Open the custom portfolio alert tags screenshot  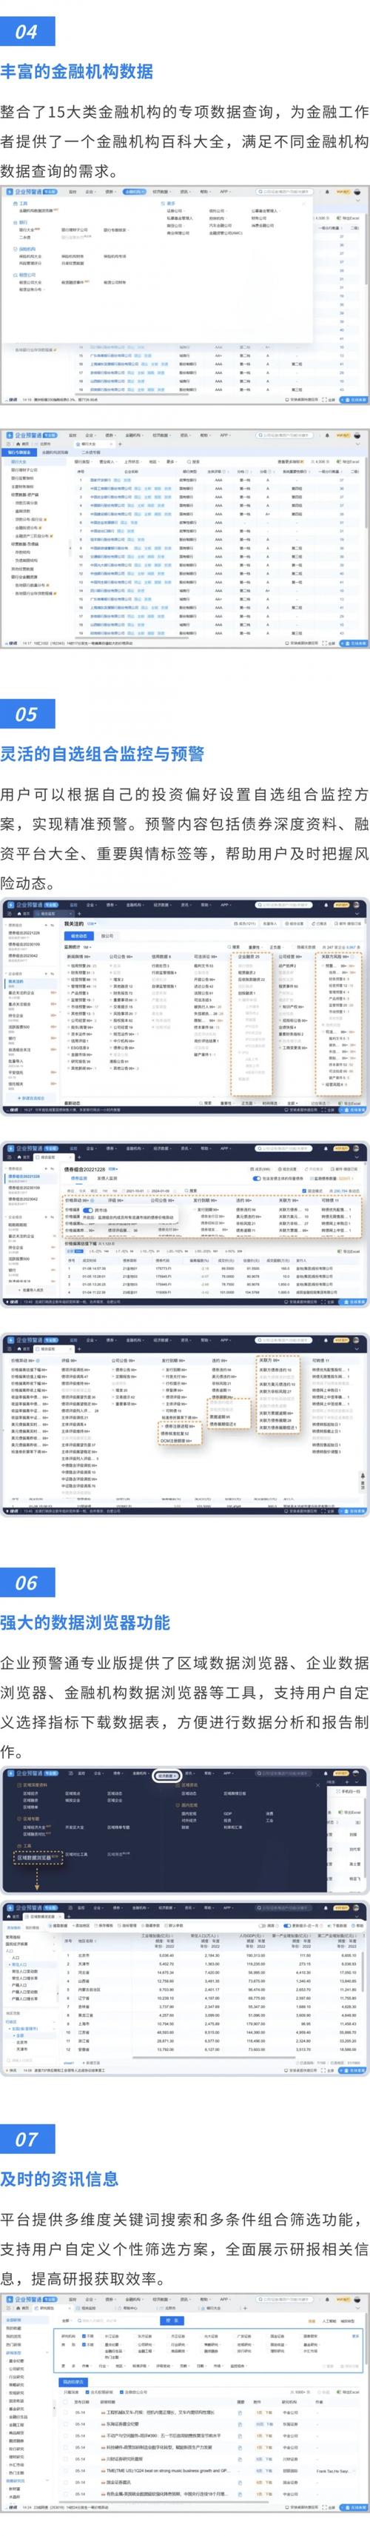point(185,1006)
